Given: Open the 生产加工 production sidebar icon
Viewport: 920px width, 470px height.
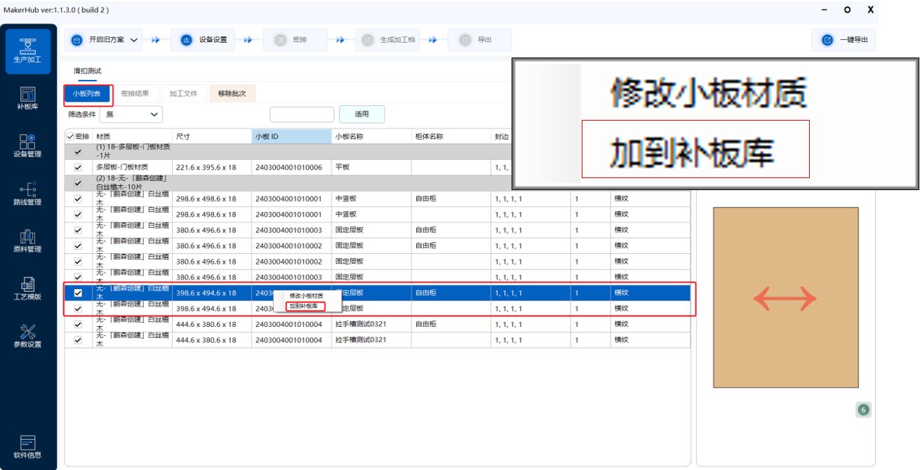Looking at the screenshot, I should tap(28, 51).
